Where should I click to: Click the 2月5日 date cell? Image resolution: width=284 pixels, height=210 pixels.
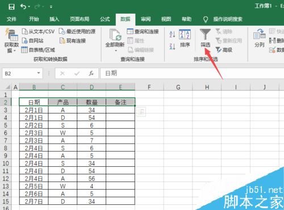coord(34,186)
